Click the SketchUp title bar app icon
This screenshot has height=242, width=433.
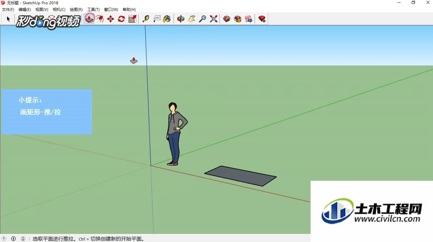click(3, 3)
